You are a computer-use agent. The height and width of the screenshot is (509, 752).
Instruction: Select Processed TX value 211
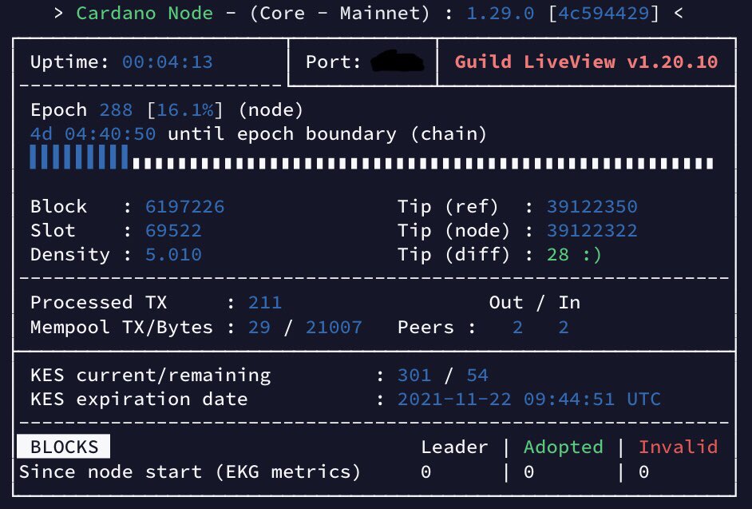(265, 303)
